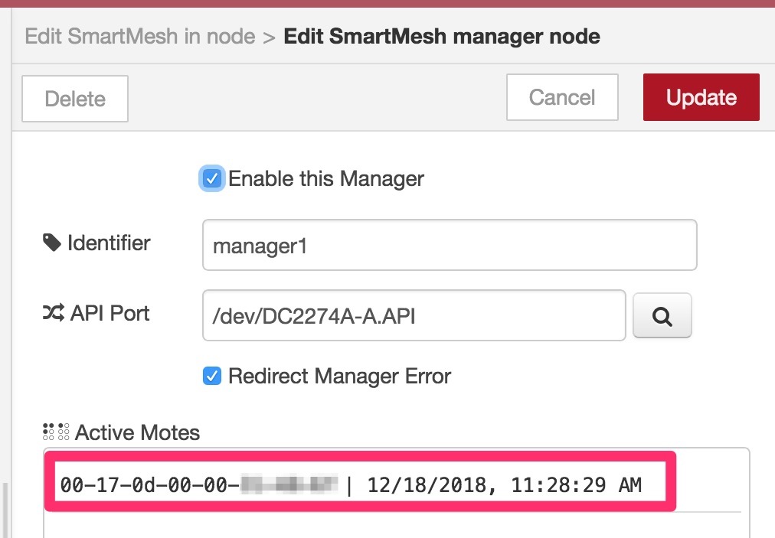
Task: Click the Active Motes section label
Action: coord(137,432)
